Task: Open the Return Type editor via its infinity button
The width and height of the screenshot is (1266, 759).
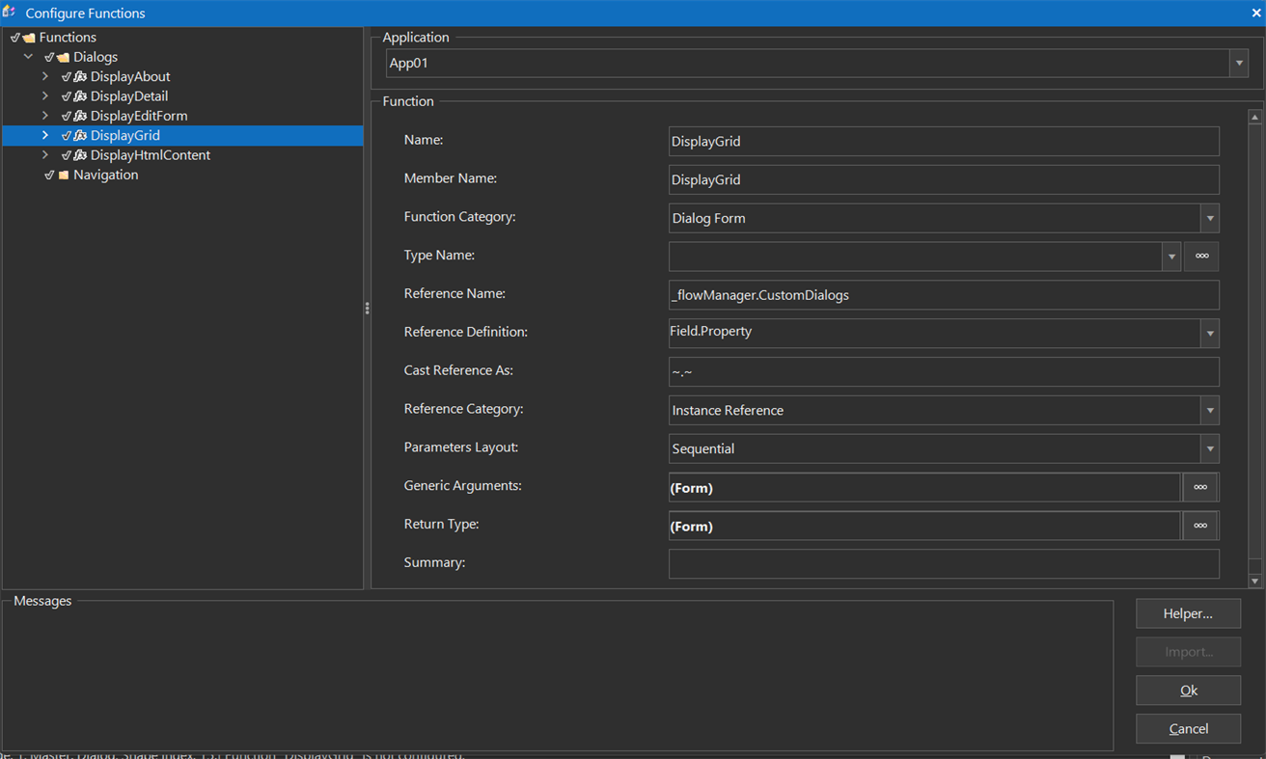Action: point(1200,527)
